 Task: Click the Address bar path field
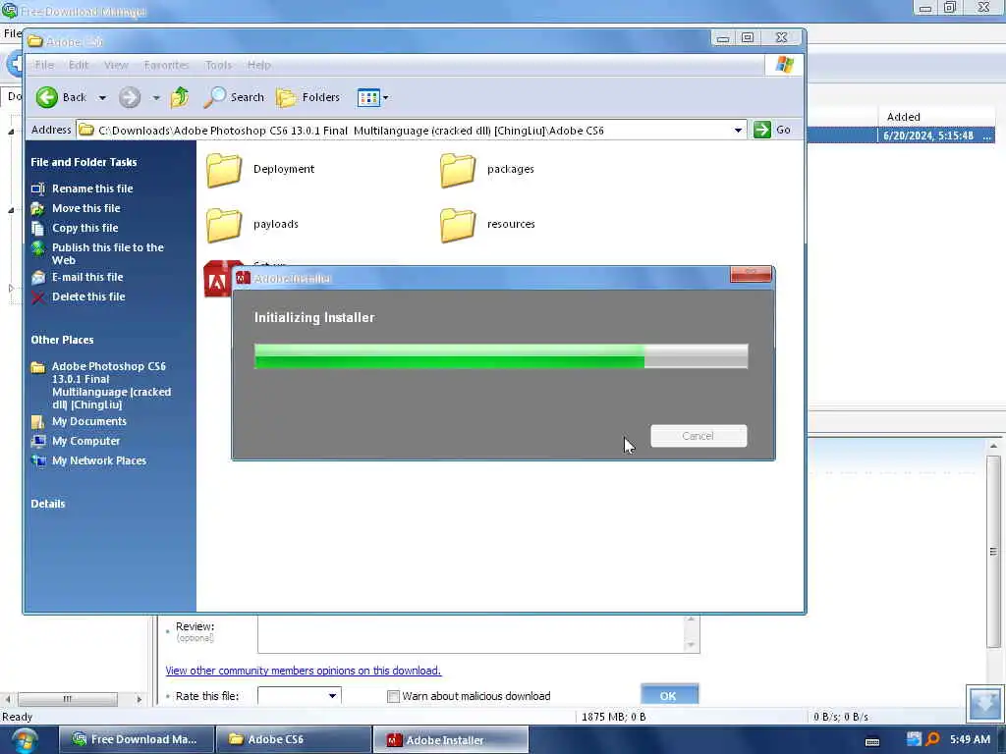(x=411, y=131)
